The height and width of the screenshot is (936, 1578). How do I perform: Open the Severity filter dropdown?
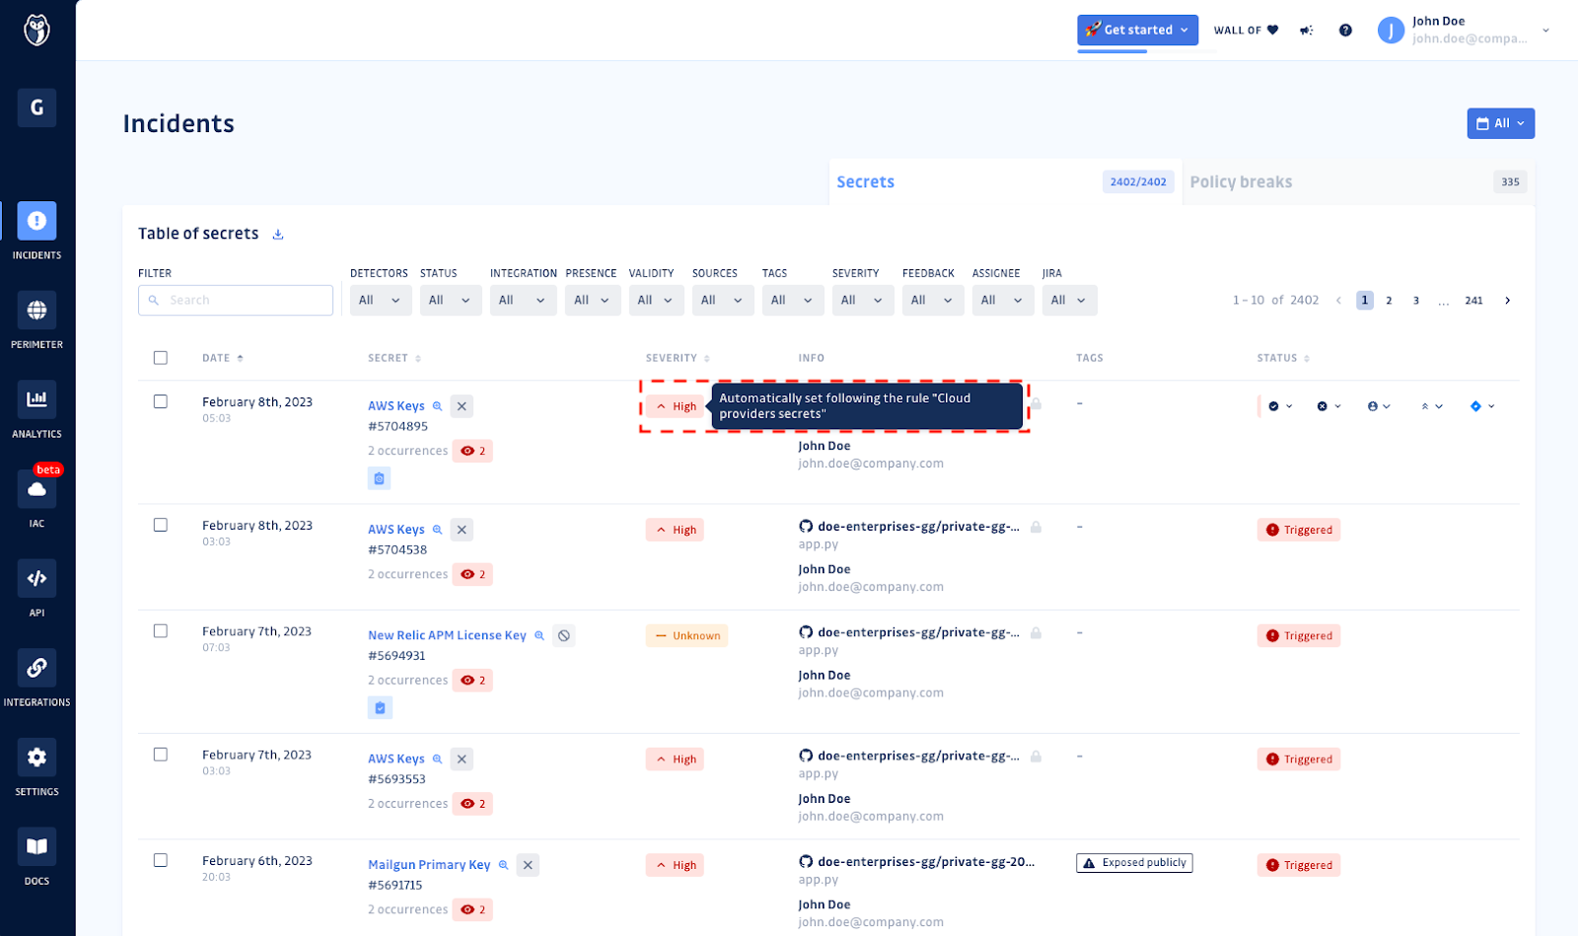tap(863, 300)
